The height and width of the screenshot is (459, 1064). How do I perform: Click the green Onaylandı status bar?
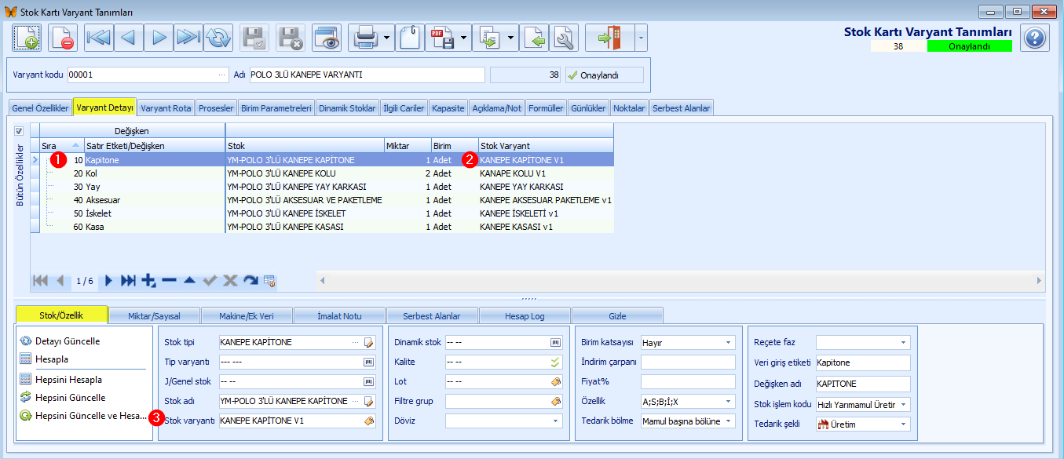pos(968,46)
